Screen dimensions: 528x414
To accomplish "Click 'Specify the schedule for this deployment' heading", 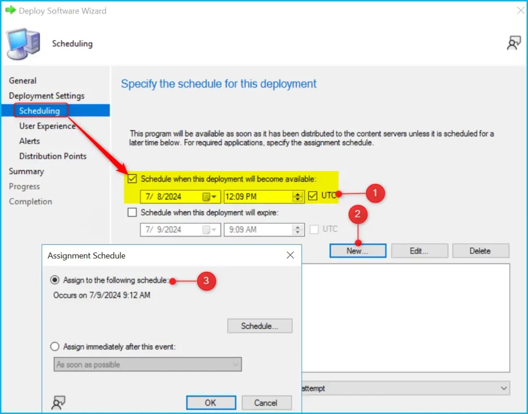I will click(219, 84).
